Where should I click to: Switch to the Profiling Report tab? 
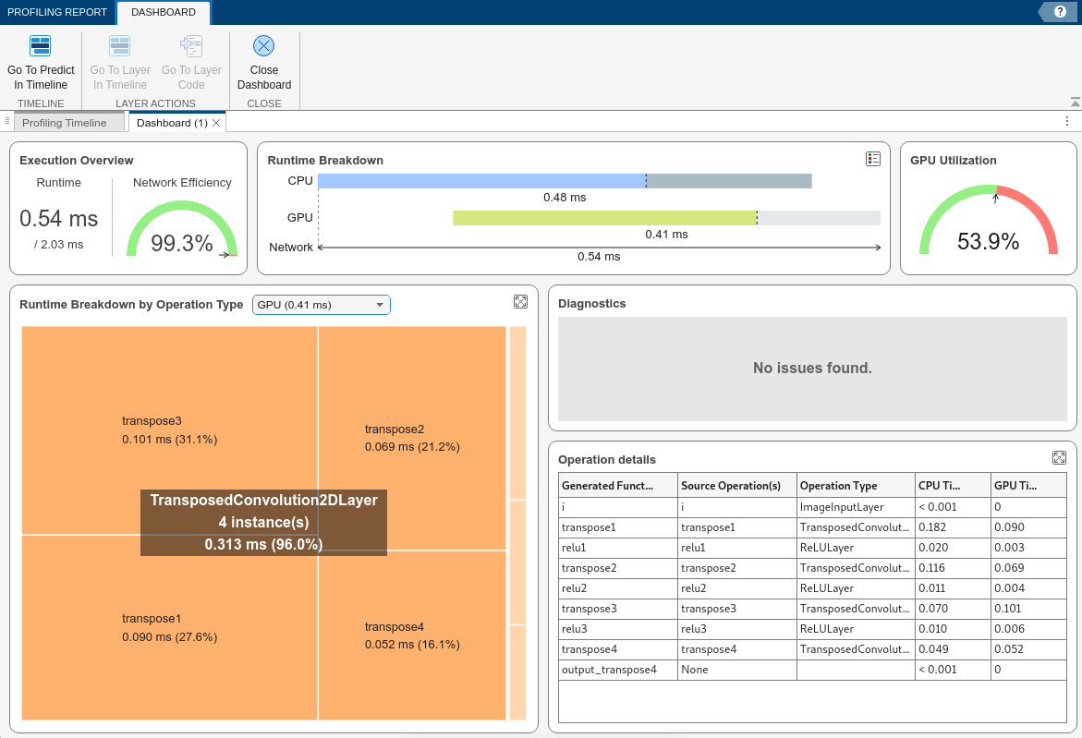(57, 12)
